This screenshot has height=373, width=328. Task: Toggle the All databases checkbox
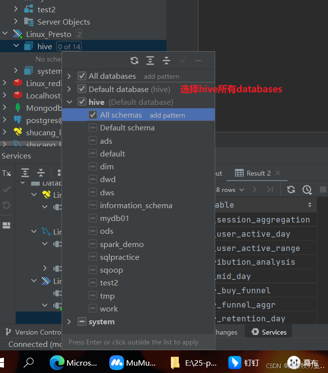coord(82,76)
